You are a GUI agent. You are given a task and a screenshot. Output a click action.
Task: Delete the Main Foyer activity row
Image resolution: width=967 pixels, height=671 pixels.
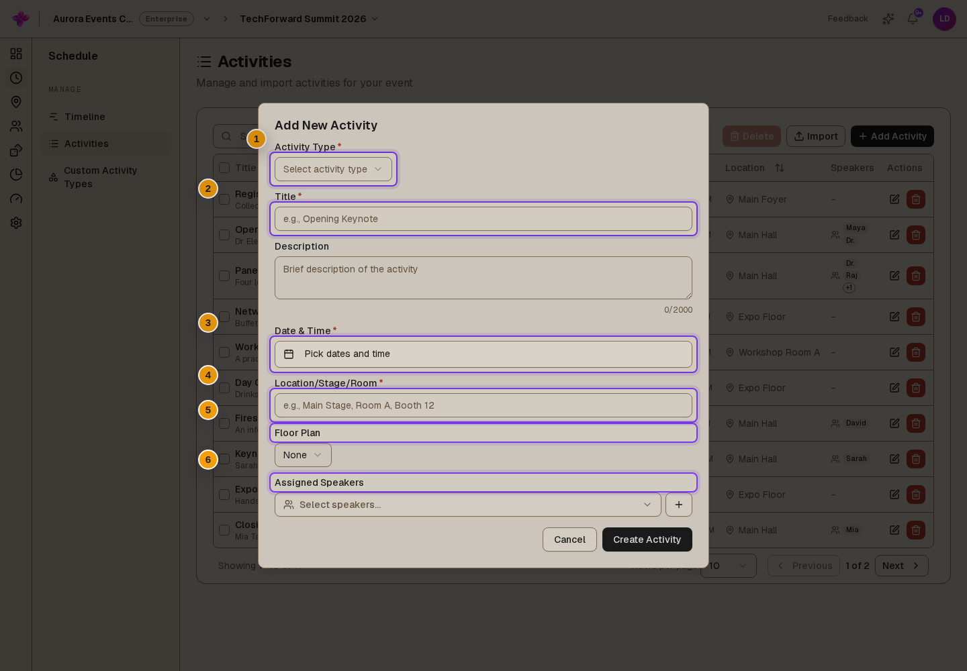tap(916, 199)
